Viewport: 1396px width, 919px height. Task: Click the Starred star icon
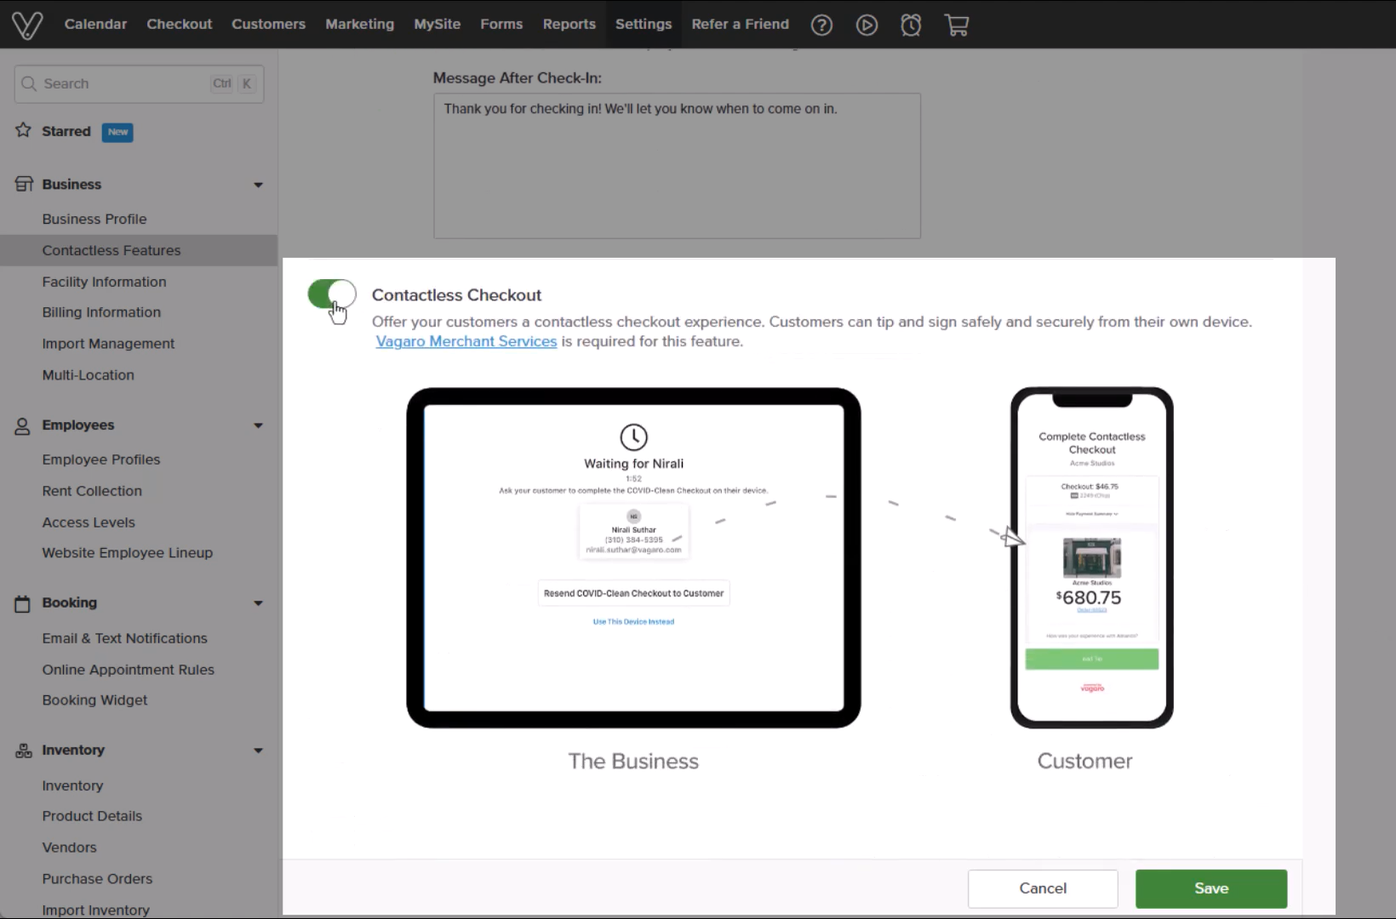(x=24, y=131)
